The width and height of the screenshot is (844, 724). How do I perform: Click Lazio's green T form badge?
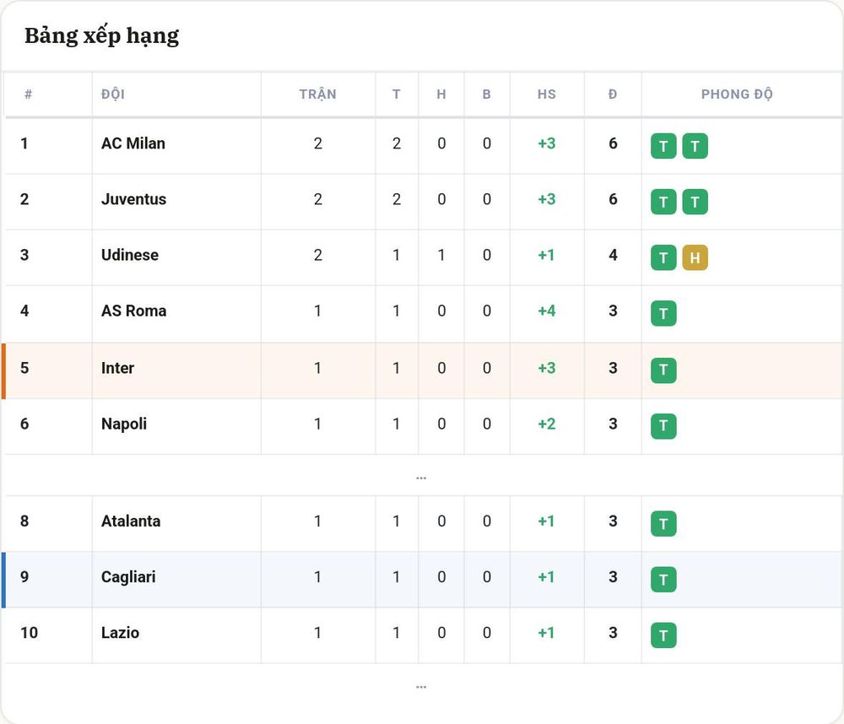(663, 635)
